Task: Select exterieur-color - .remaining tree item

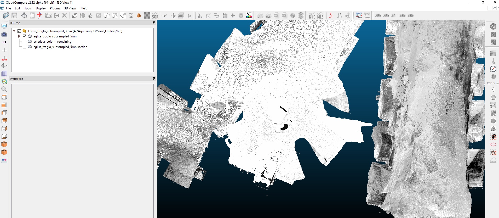Action: coord(52,41)
